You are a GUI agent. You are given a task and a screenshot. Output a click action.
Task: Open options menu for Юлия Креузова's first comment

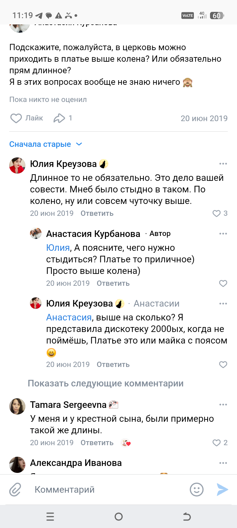(x=223, y=164)
